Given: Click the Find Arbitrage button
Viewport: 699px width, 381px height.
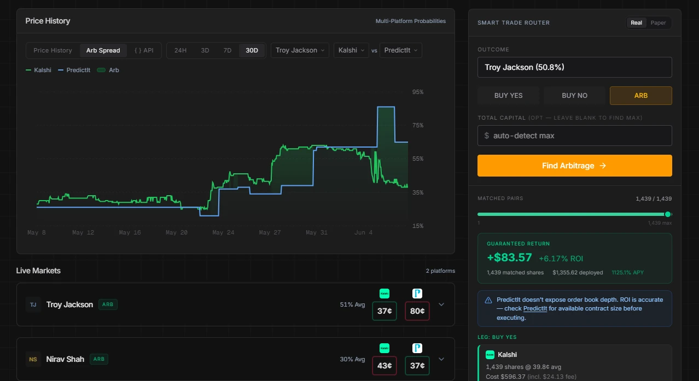Looking at the screenshot, I should pos(575,166).
